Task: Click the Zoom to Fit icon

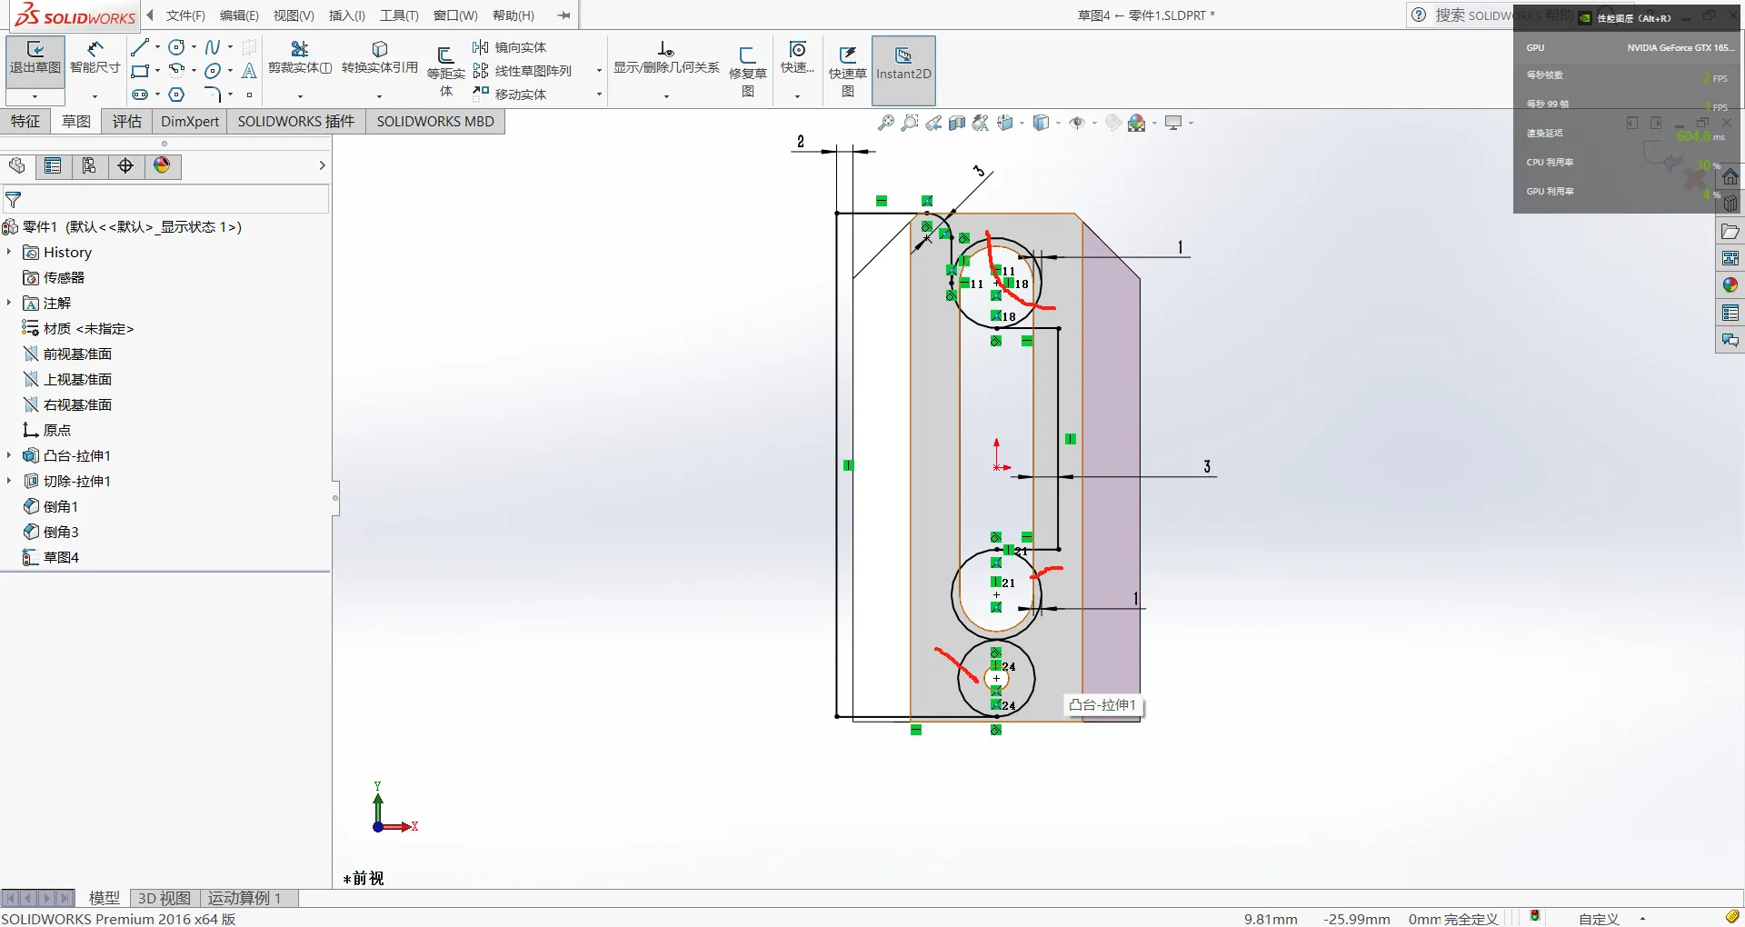Action: [886, 123]
